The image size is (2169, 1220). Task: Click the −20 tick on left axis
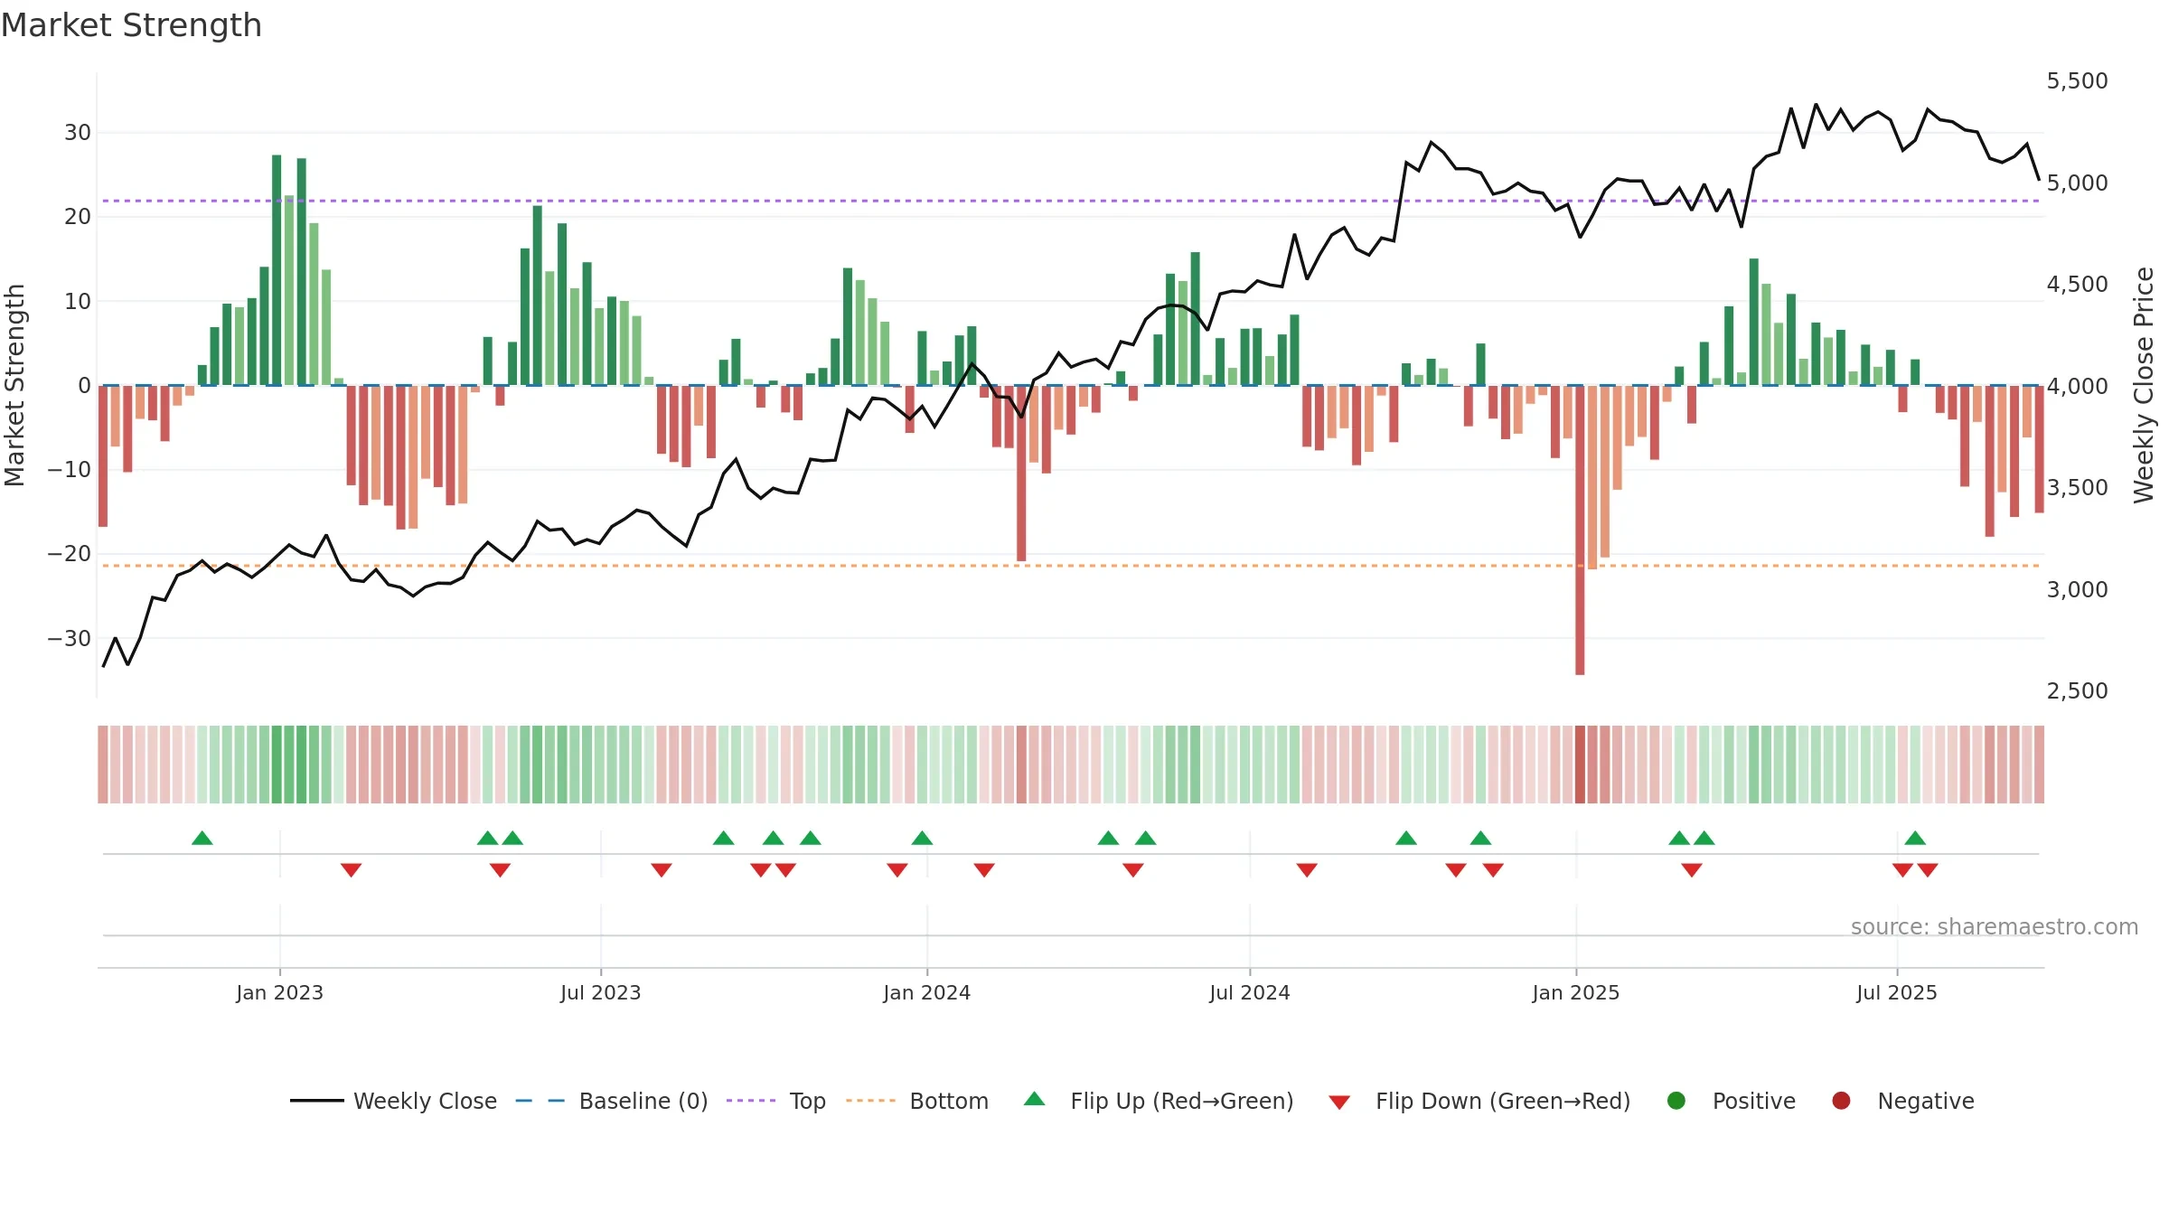[x=70, y=554]
